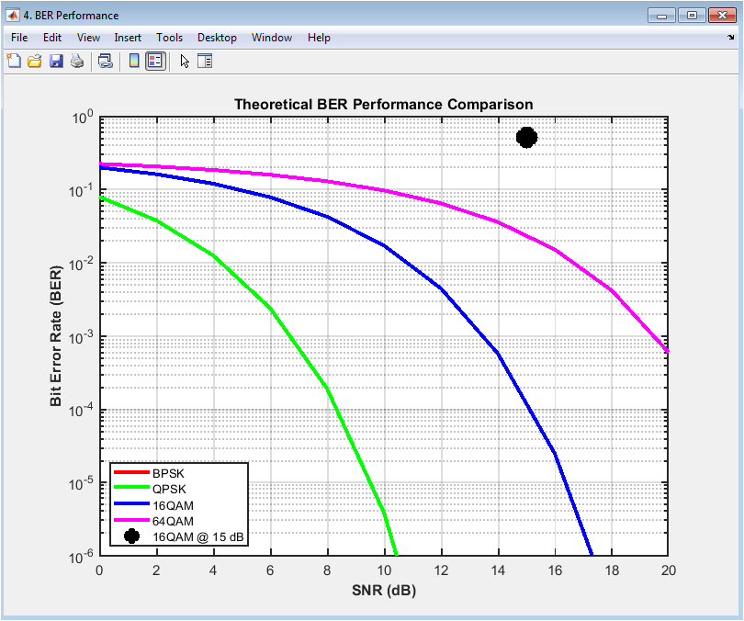Click the green QPSK curve
This screenshot has width=744, height=621.
coord(270,310)
